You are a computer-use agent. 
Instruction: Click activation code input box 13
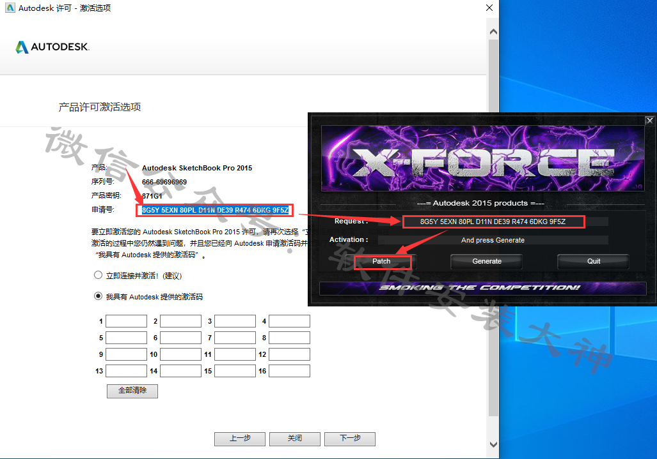126,371
